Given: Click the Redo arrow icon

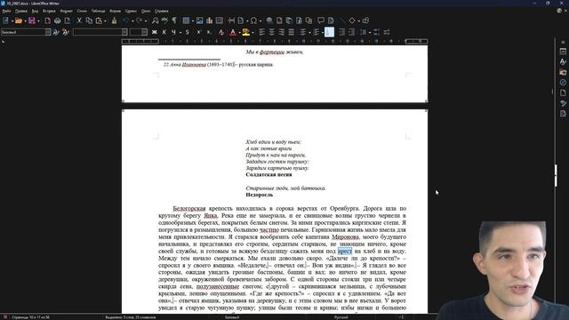Looking at the screenshot, I should 139,20.
